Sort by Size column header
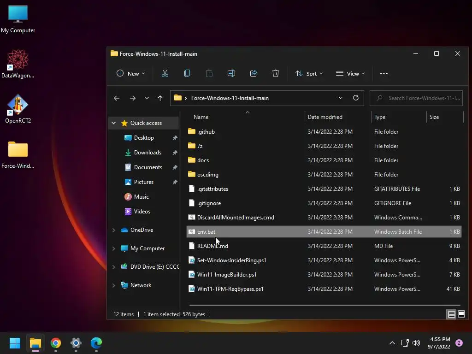 (x=434, y=117)
